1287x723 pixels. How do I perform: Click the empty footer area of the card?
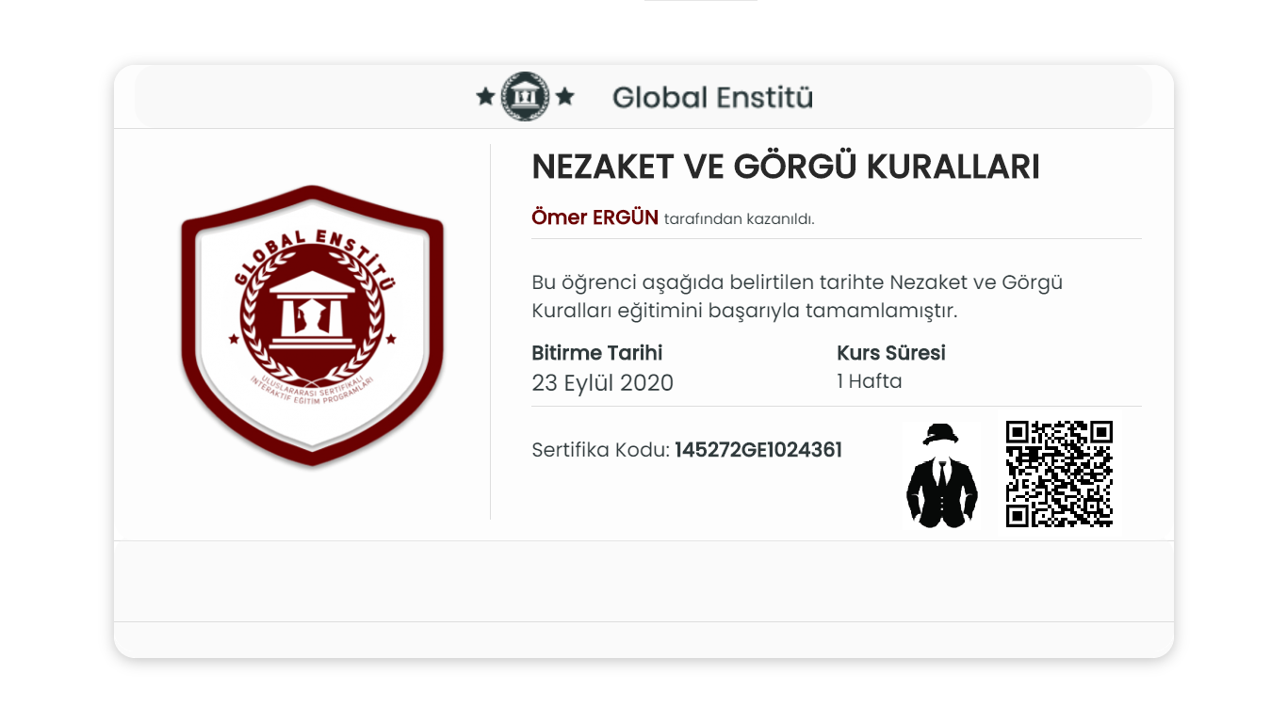pyautogui.click(x=643, y=581)
